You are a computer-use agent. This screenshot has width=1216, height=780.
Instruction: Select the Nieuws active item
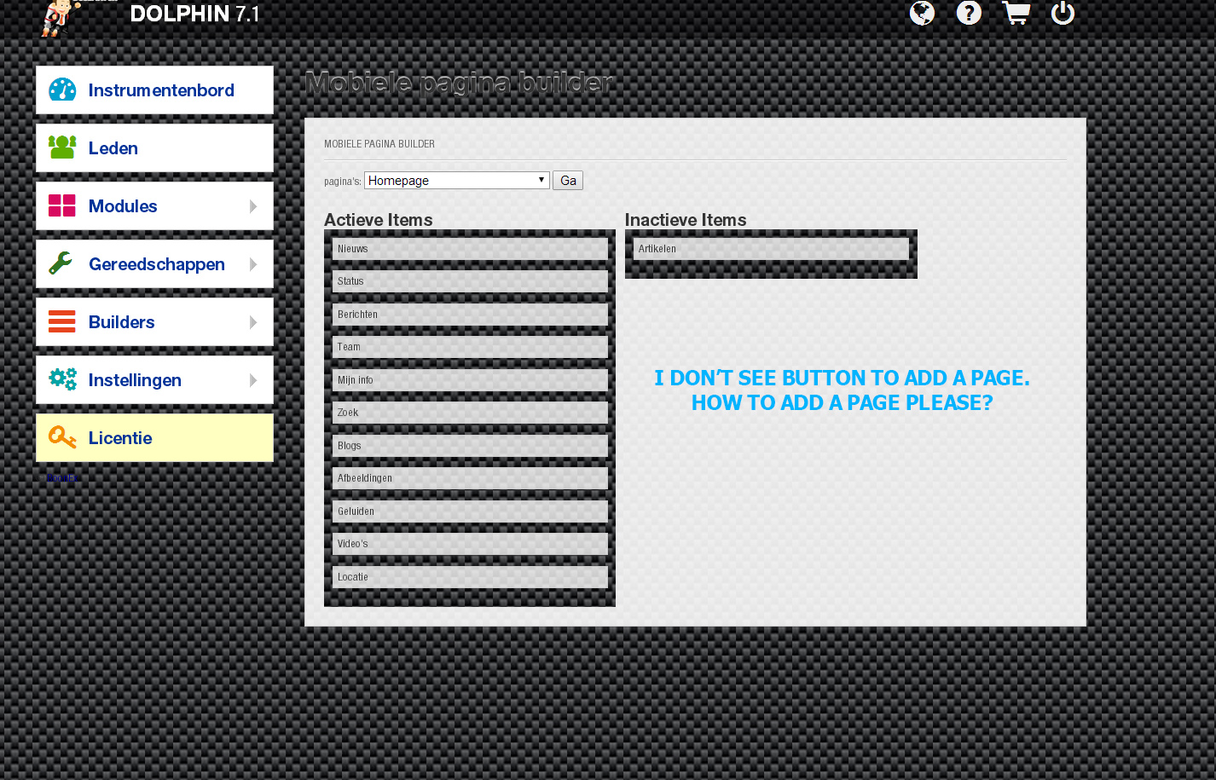(x=470, y=249)
